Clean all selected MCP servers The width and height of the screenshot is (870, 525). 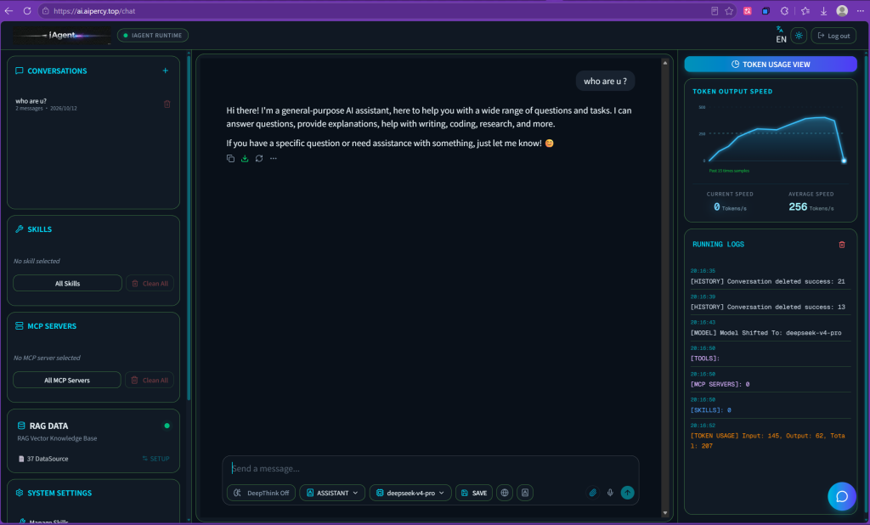click(x=150, y=380)
